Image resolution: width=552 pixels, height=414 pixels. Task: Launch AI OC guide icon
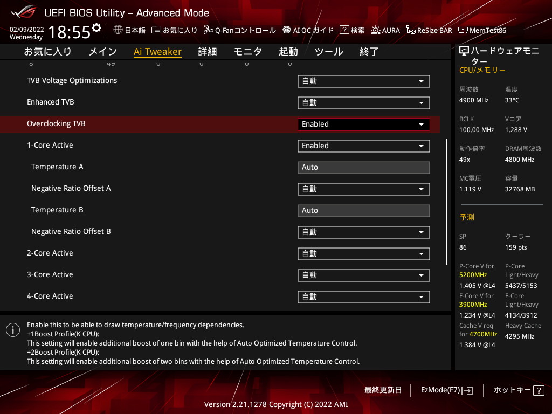(x=287, y=30)
